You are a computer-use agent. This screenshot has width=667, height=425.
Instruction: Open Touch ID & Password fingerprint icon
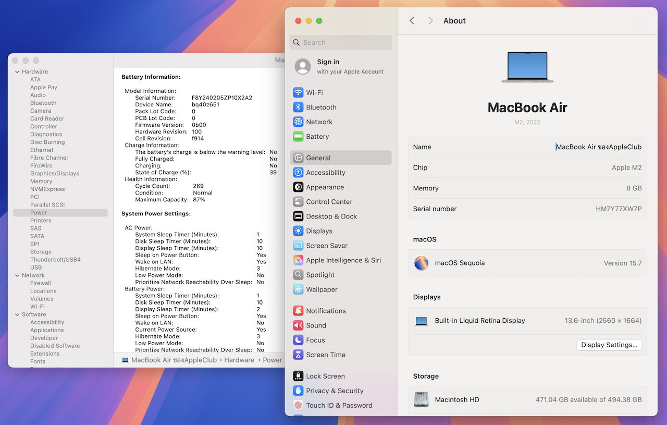(x=298, y=405)
